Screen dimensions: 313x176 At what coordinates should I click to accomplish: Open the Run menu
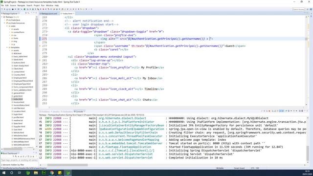[x=43, y=5]
